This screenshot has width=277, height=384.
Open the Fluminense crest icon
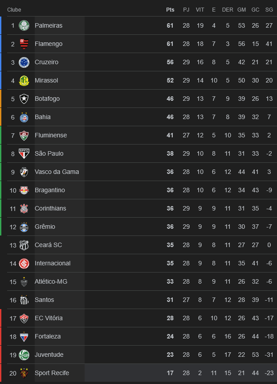[x=24, y=136]
